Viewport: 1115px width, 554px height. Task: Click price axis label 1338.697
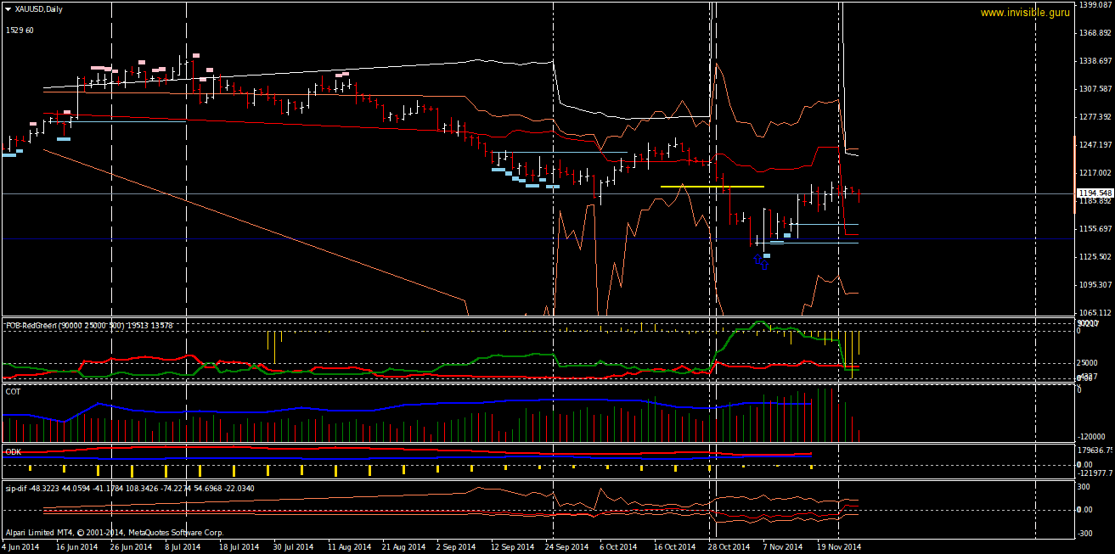click(1095, 61)
